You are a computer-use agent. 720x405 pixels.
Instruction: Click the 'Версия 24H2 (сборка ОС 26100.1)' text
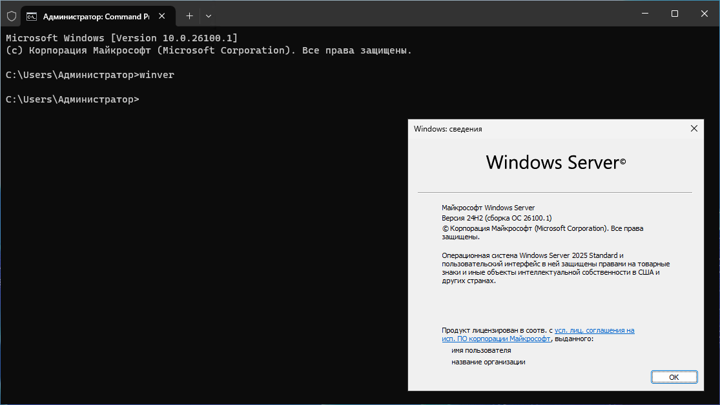click(497, 218)
